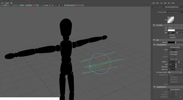
Task: Uncheck the 发射漫反射 checkbox
Action: click(x=169, y=38)
